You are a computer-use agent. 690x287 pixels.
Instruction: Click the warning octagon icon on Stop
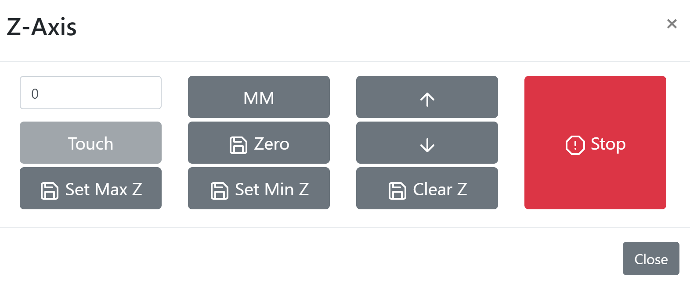(x=574, y=144)
